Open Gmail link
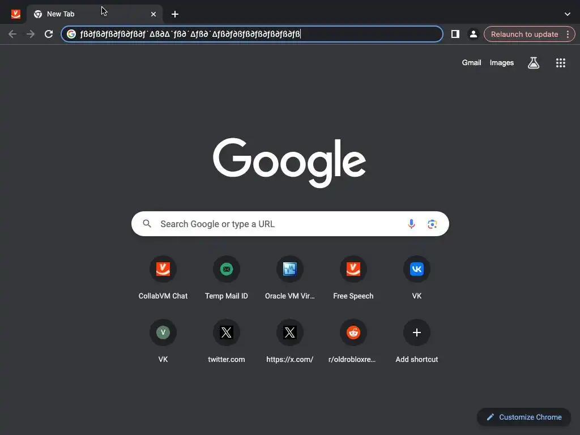Screen dimensions: 580x435 pos(471,62)
